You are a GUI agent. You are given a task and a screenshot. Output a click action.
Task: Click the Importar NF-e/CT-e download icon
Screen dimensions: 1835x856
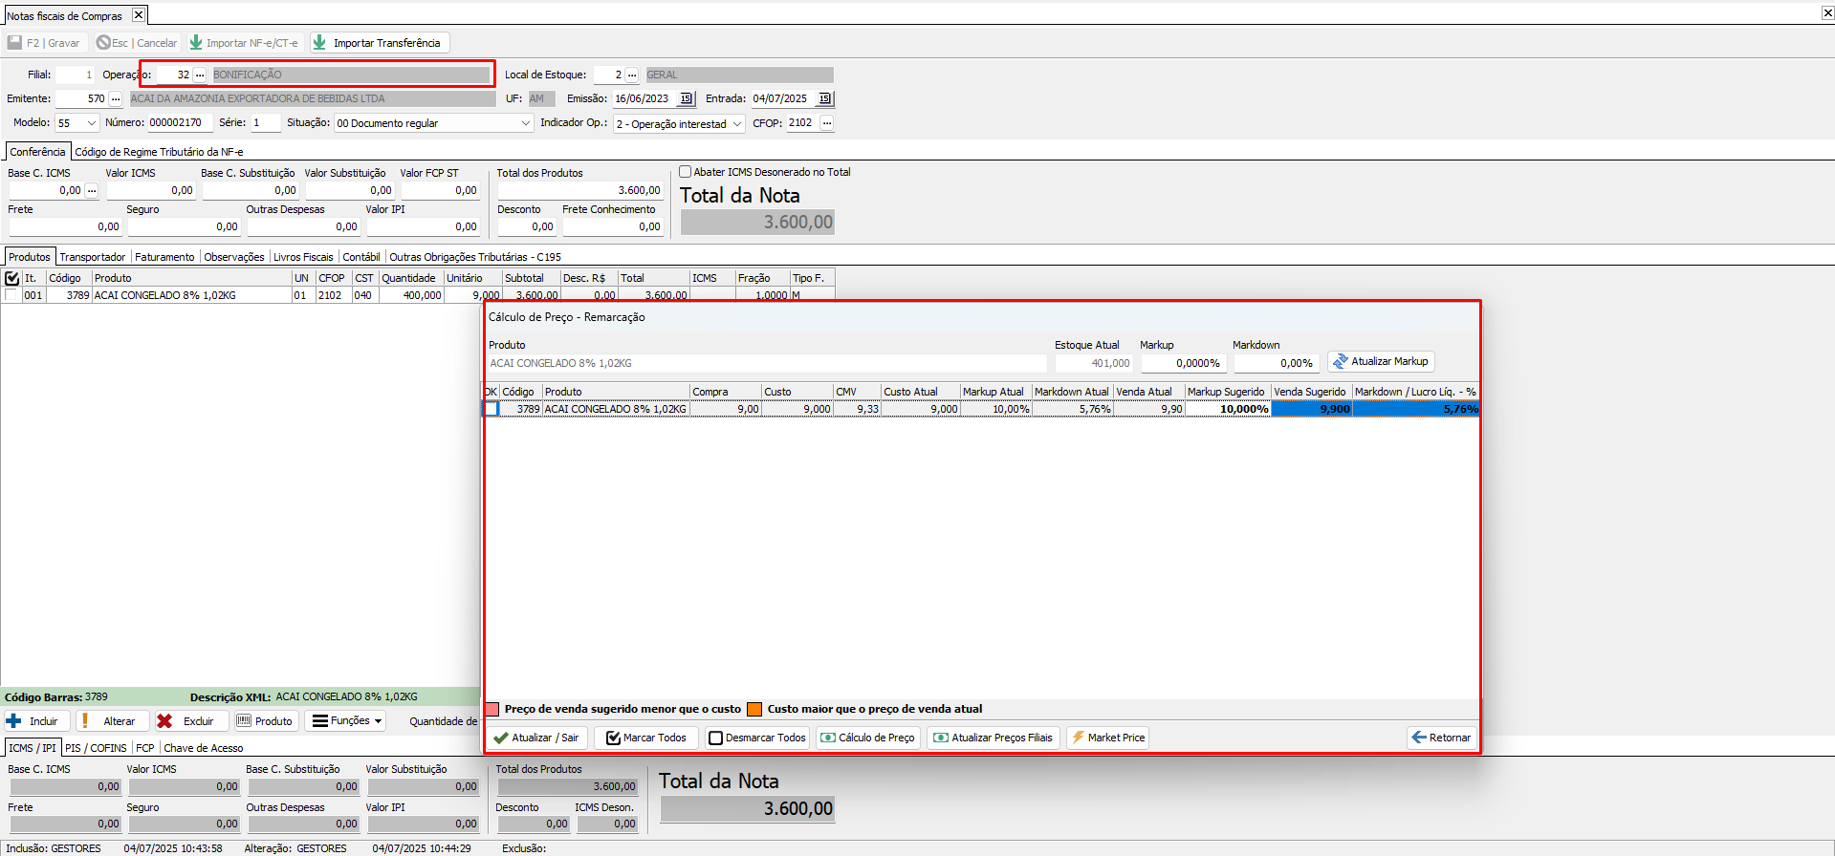[196, 43]
